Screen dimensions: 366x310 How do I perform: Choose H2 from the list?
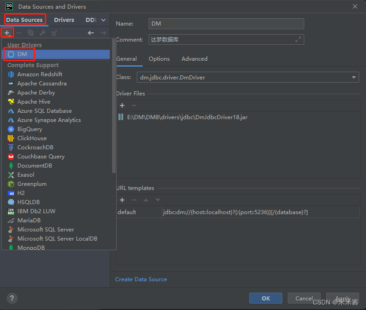[56, 193]
